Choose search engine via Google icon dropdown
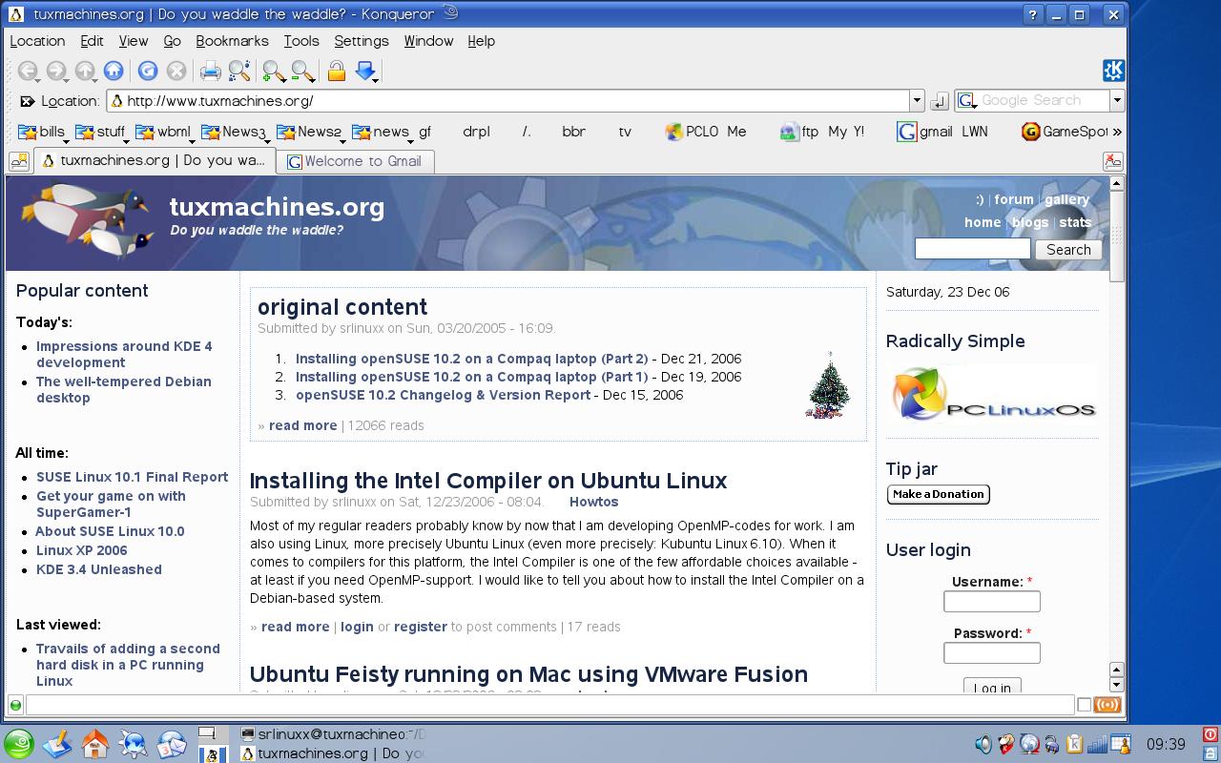Screen dimensions: 1221x763 coord(967,101)
